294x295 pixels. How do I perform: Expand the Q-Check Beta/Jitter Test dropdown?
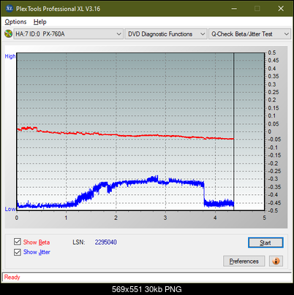[249, 34]
